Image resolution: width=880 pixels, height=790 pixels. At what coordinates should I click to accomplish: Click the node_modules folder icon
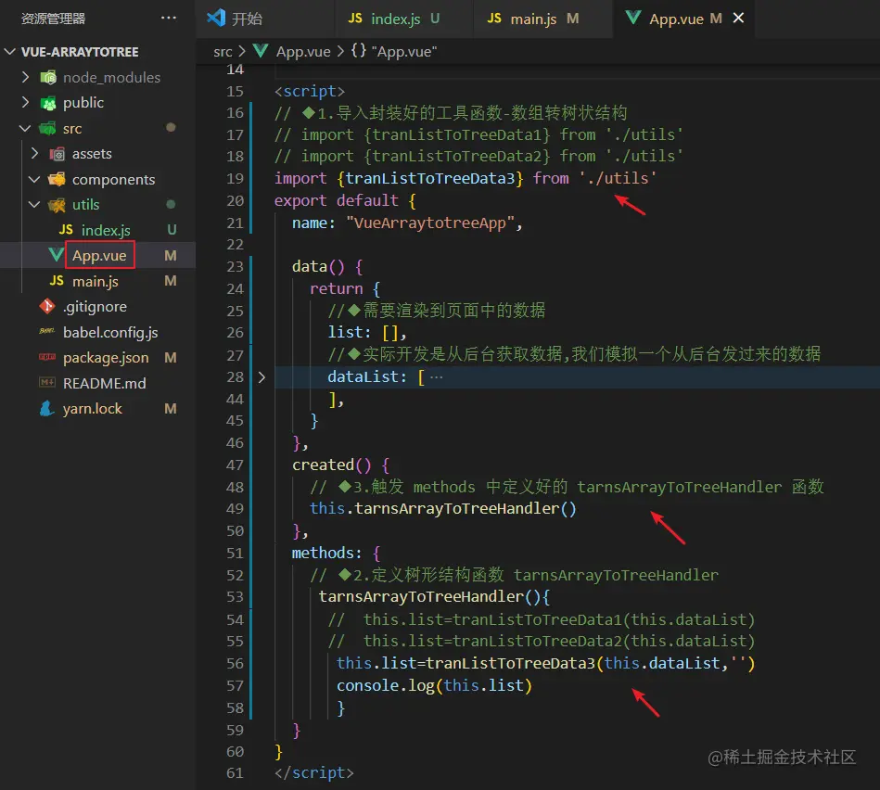(x=48, y=78)
